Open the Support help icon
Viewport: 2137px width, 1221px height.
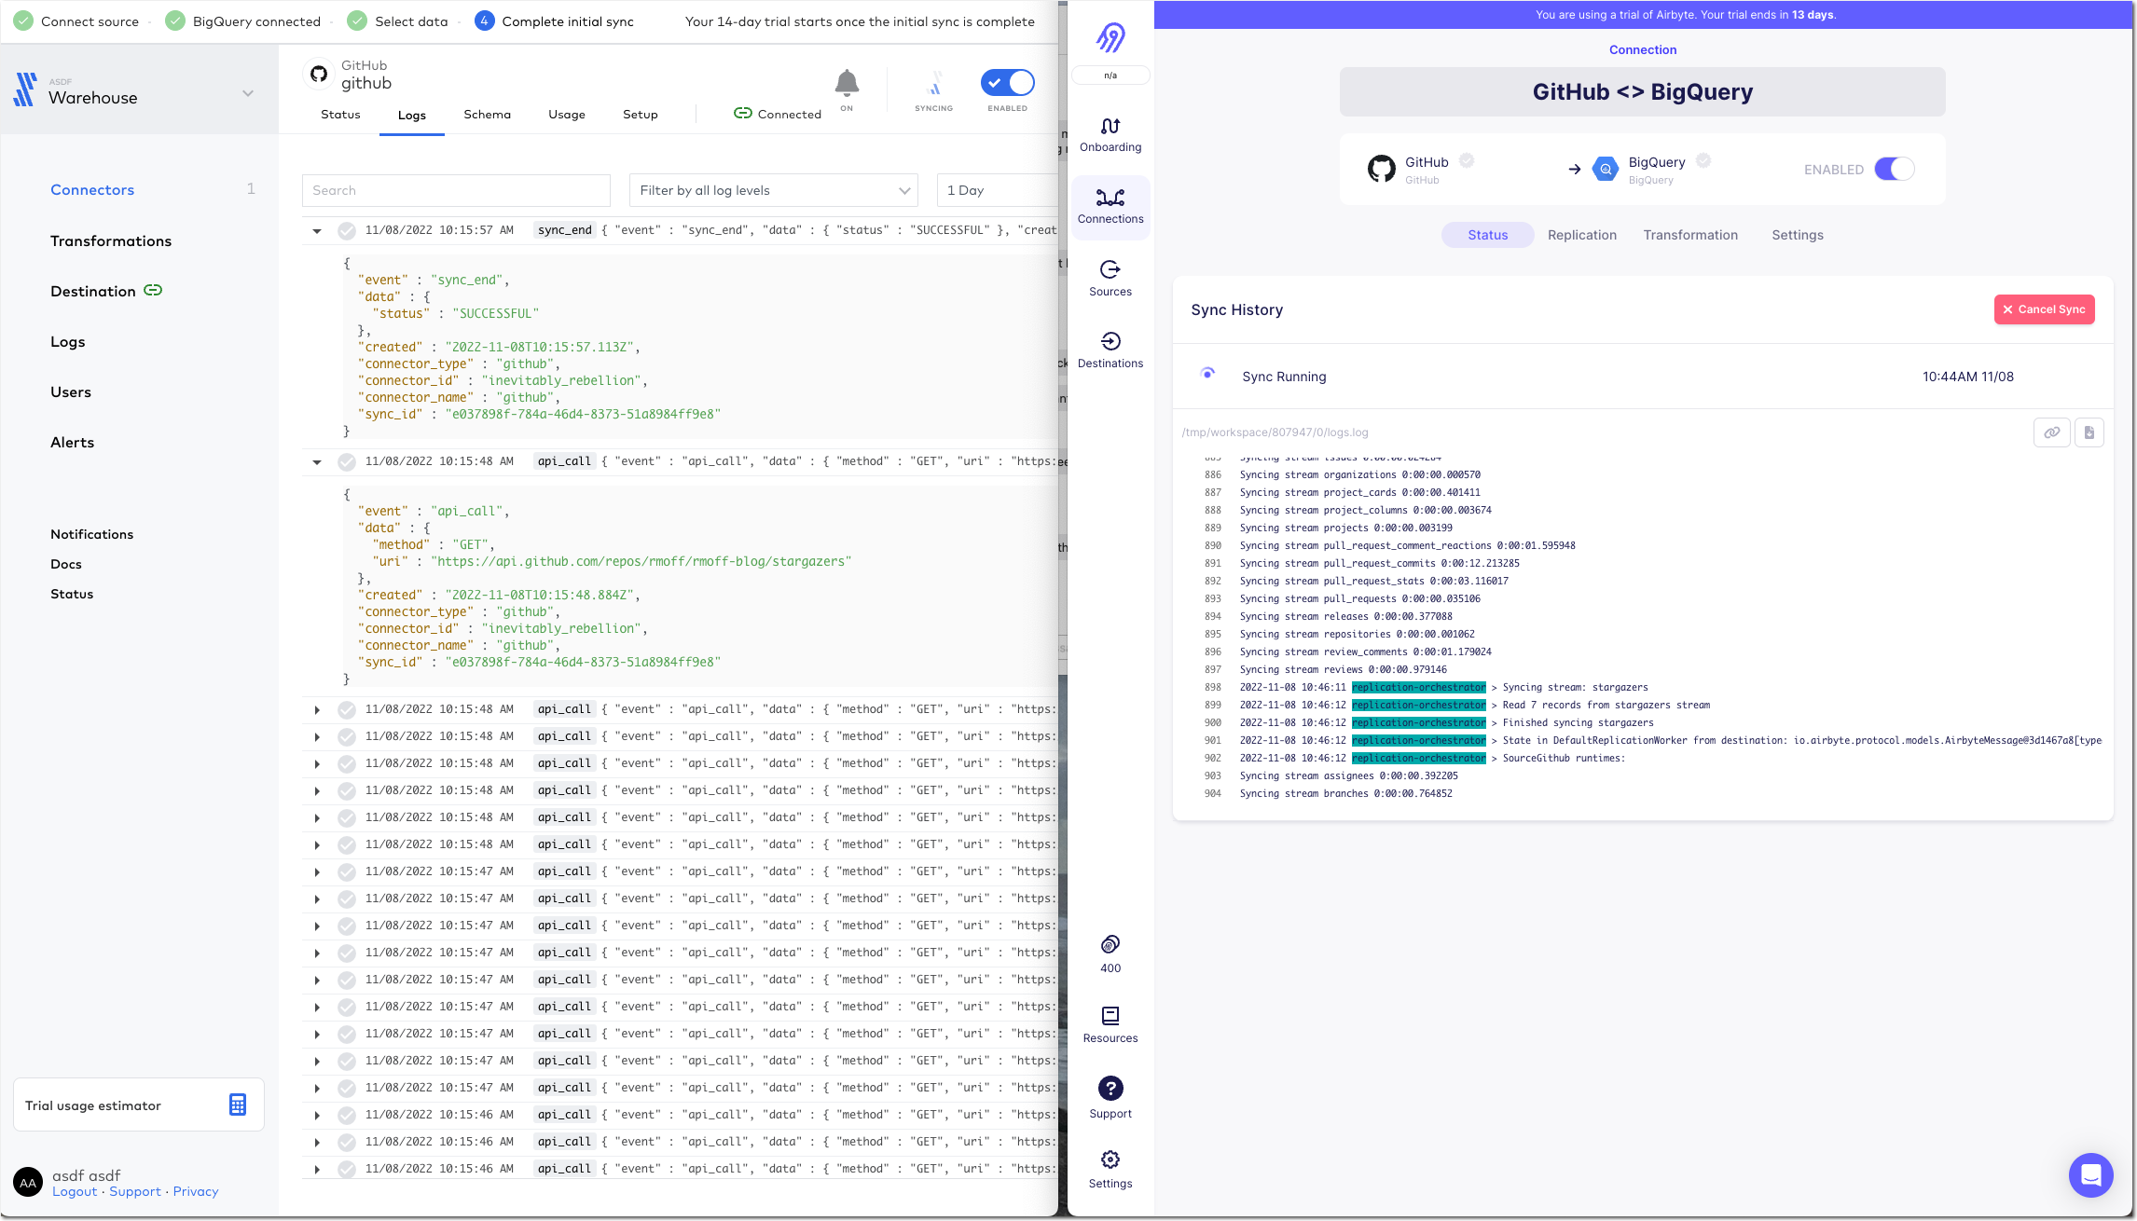click(x=1110, y=1091)
